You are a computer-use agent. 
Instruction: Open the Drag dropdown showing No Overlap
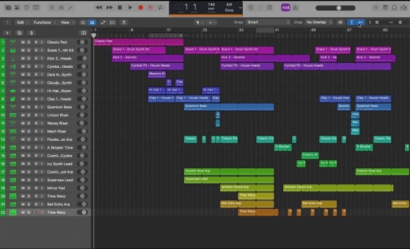[x=319, y=22]
